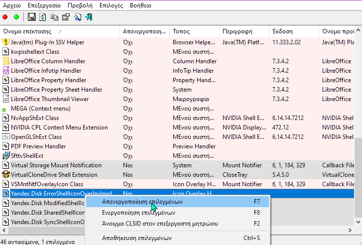This screenshot has height=245, width=362.
Task: Click icon of Yandex.Disk SharedShellIcon row
Action: click(6, 213)
